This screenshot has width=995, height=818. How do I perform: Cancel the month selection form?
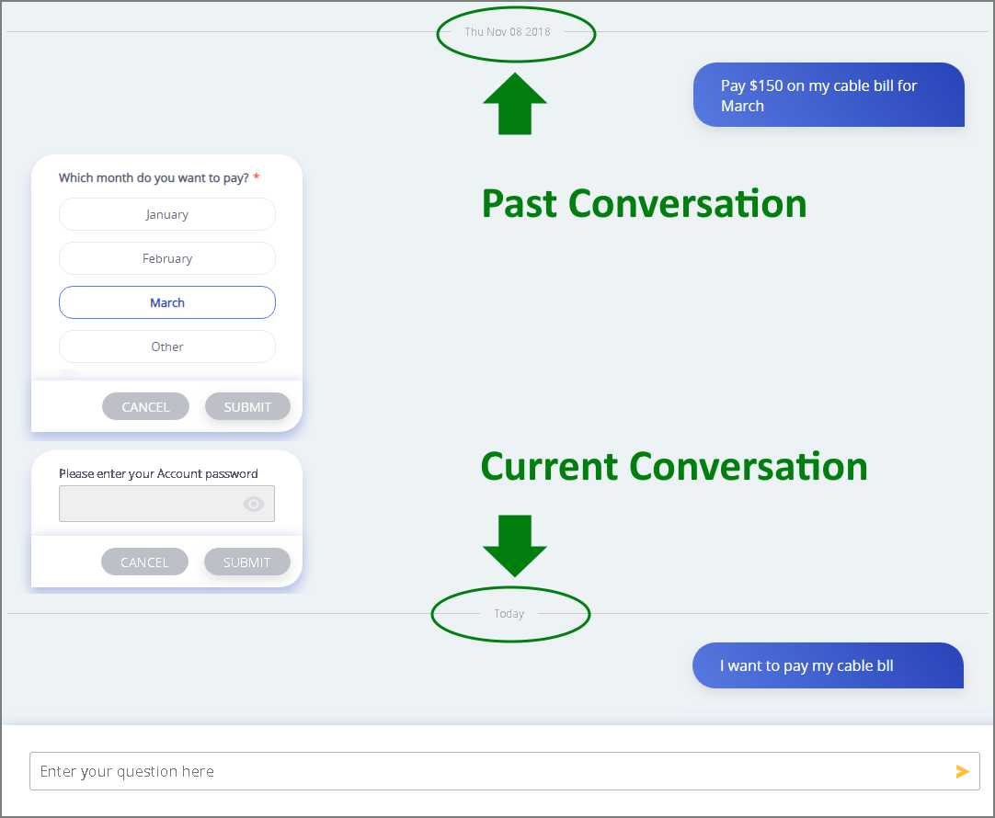tap(145, 406)
